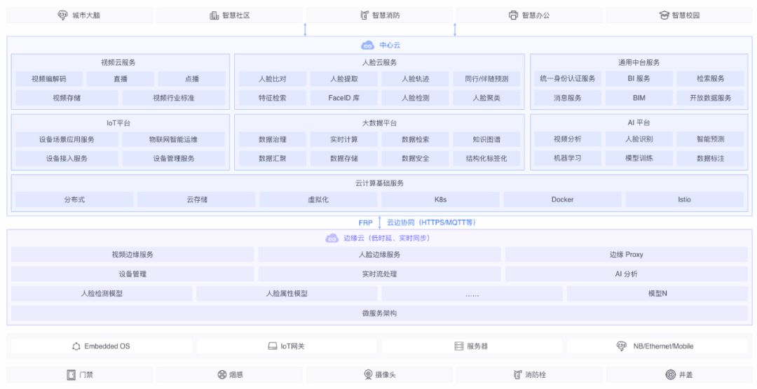This screenshot has height=389, width=757.
Task: Click the 微服务架构 bar
Action: (379, 313)
